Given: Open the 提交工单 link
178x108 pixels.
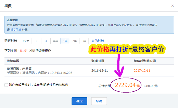Looking at the screenshot, I should (x=16, y=30).
